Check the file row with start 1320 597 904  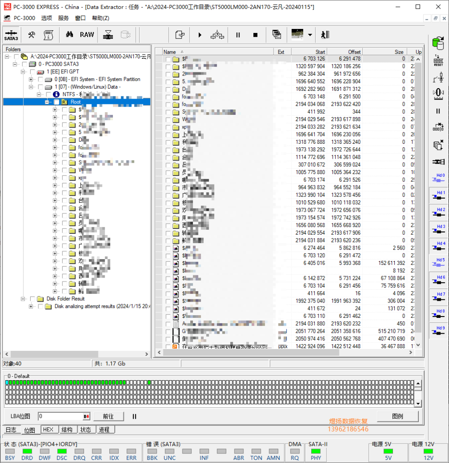coord(168,66)
